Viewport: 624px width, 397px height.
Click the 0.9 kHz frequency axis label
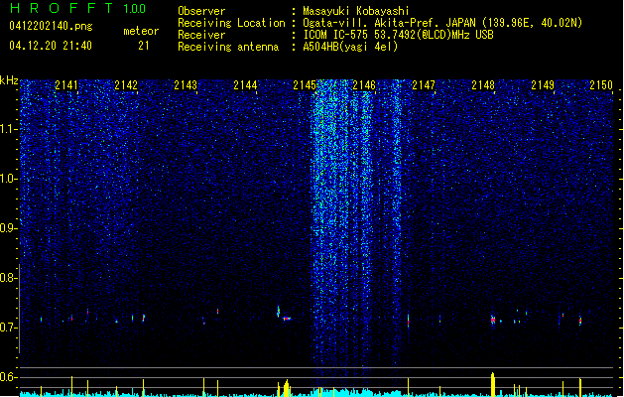[x=8, y=228]
